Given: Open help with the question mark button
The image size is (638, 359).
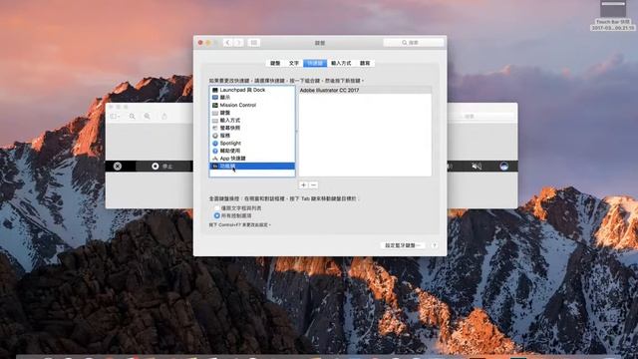Looking at the screenshot, I should [x=435, y=245].
